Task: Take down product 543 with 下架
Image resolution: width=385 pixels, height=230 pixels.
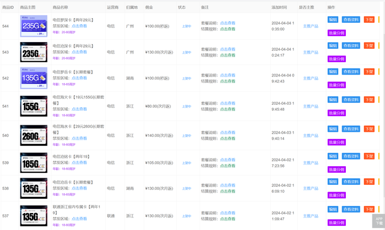Action: tap(369, 46)
